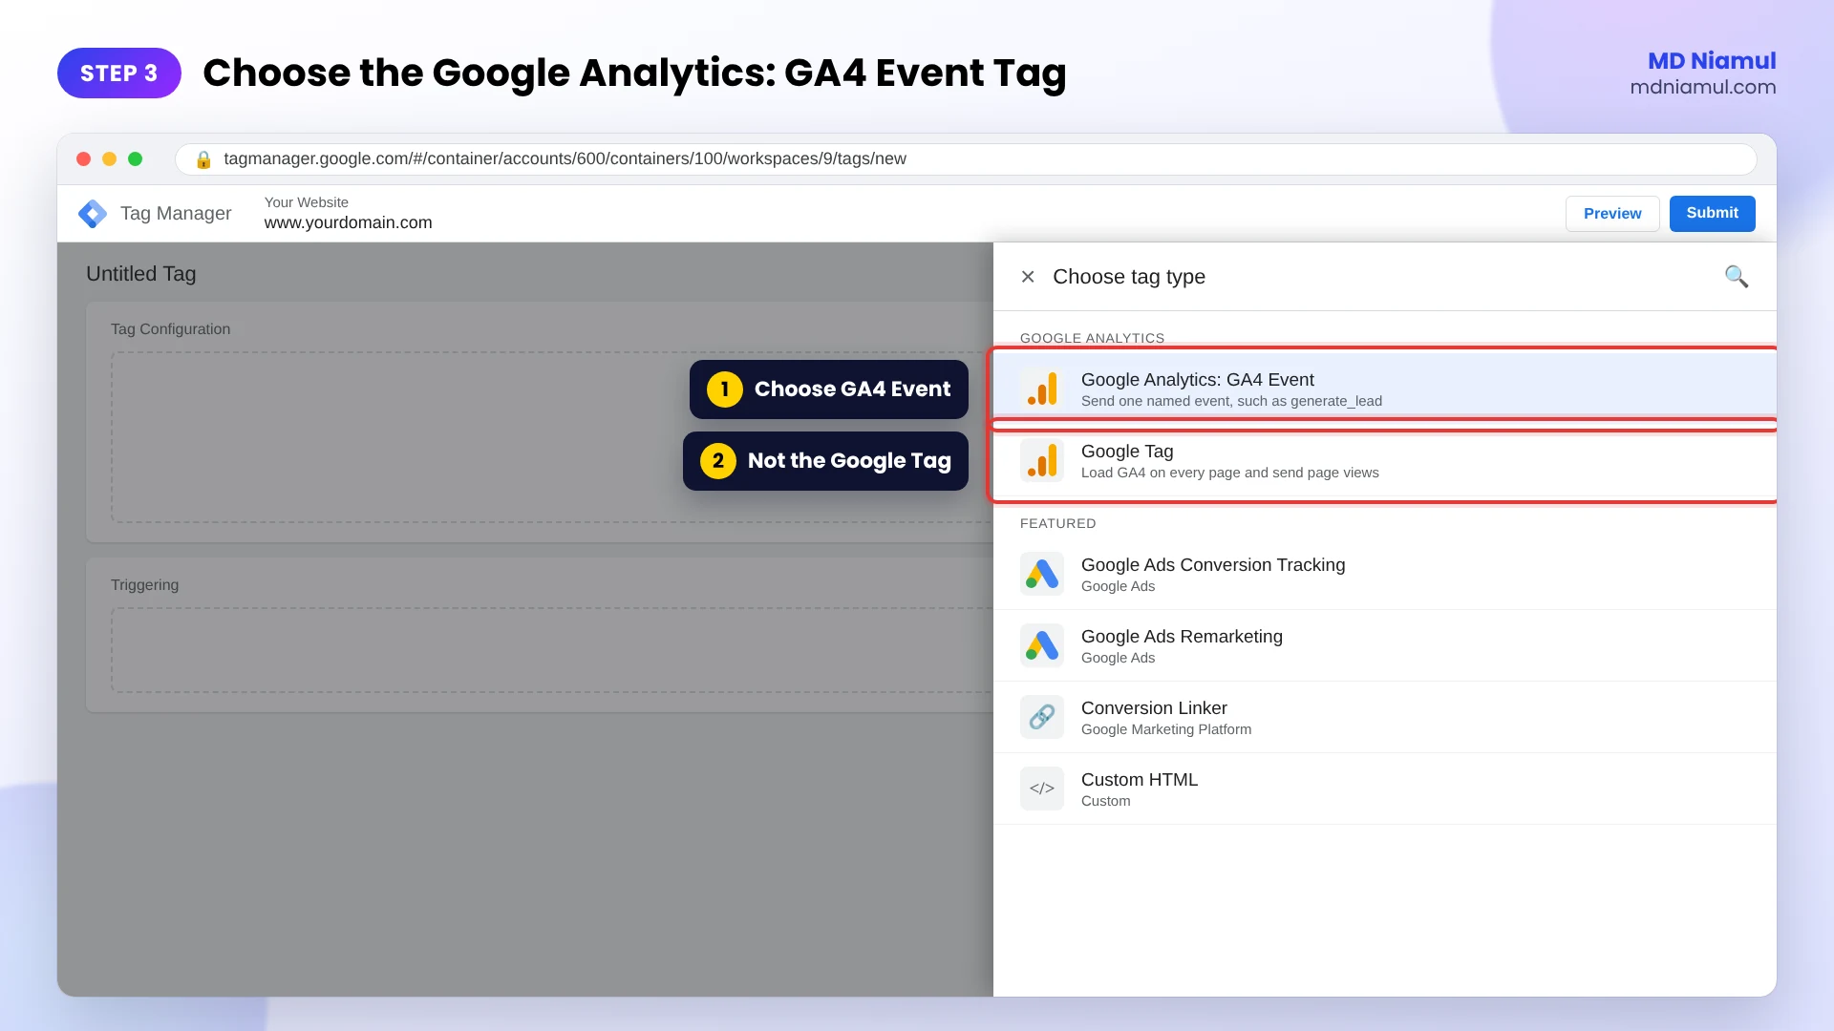
Task: Close the Choose tag type panel
Action: coord(1028,277)
